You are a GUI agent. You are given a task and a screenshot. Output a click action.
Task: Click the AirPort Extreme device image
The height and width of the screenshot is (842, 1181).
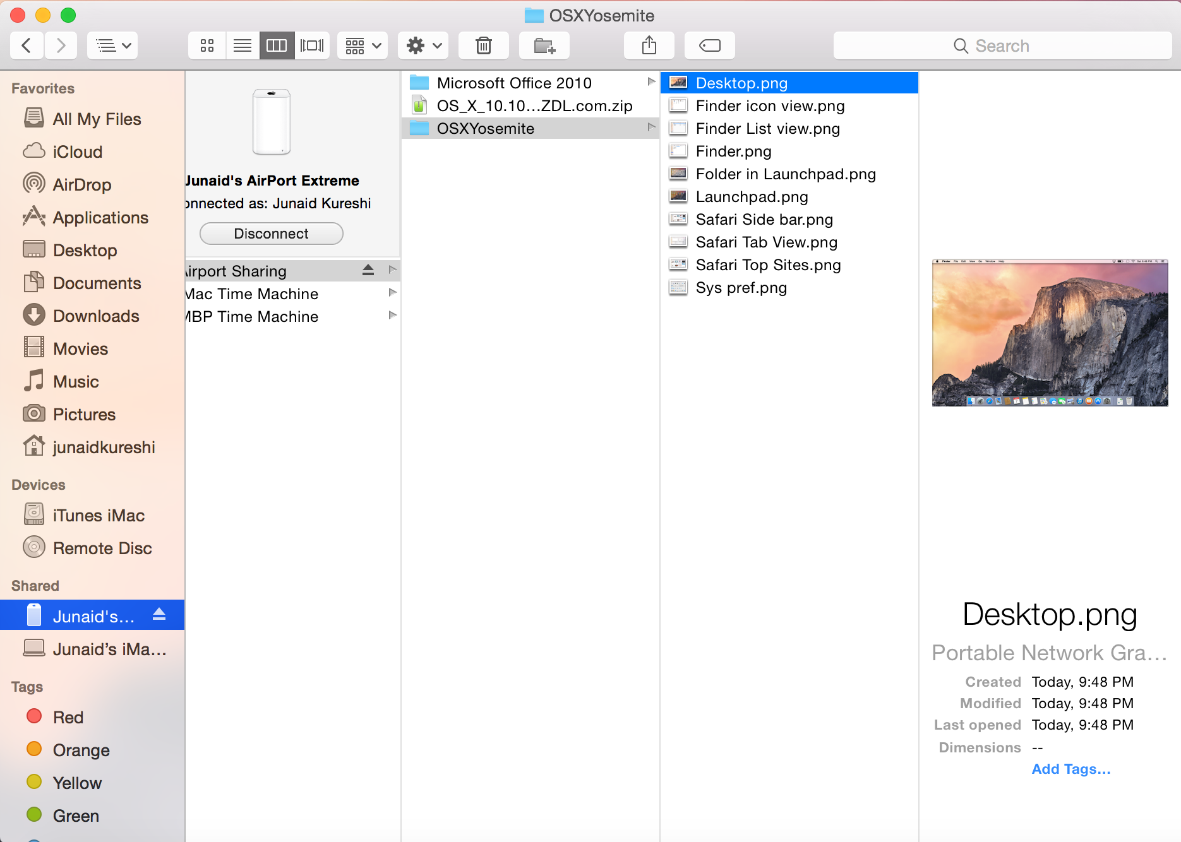[272, 121]
